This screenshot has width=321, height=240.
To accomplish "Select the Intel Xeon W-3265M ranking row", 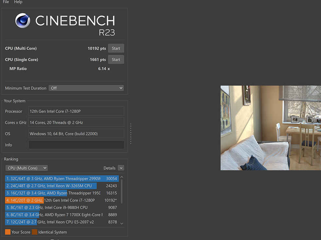I will [62, 186].
